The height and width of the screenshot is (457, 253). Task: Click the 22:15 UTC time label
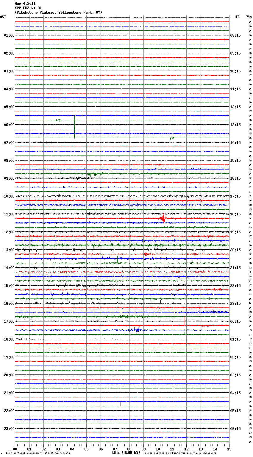pyautogui.click(x=235, y=286)
